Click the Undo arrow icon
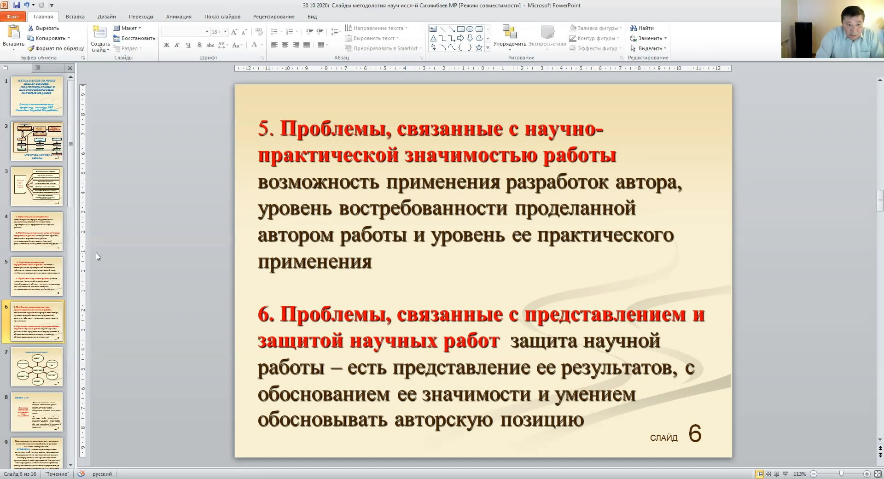This screenshot has width=884, height=479. pyautogui.click(x=27, y=5)
